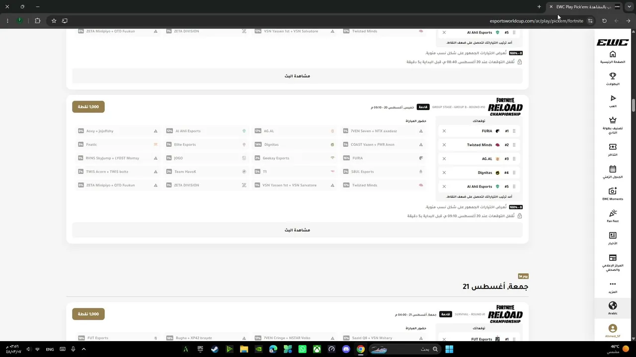This screenshot has width=636, height=357.
Task: Open the ENG input language indicator
Action: pos(50,349)
